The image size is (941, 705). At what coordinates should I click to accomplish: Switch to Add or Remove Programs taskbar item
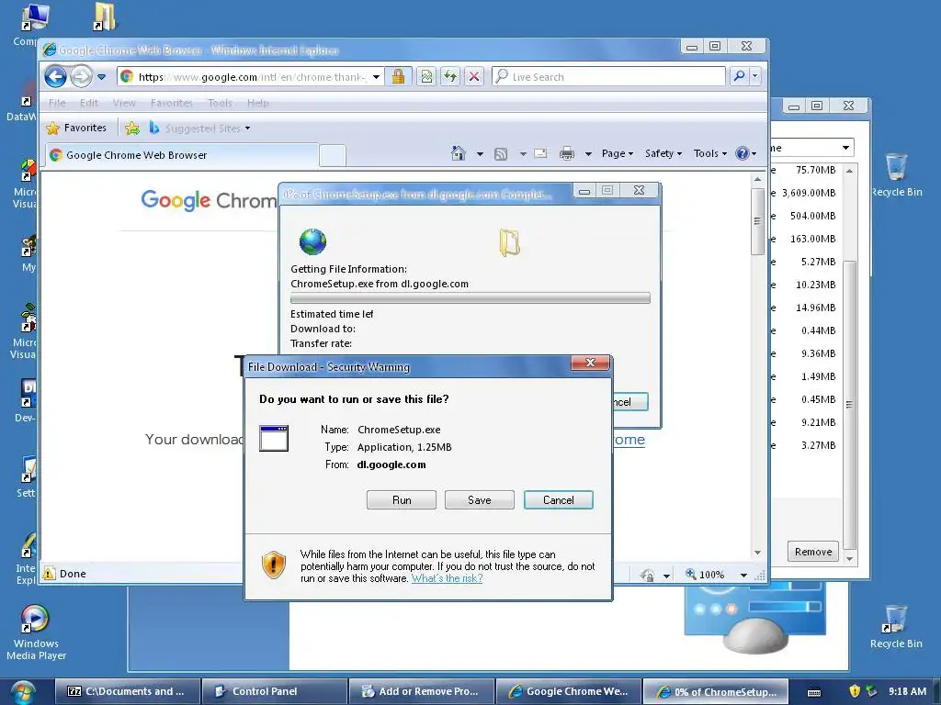click(x=421, y=691)
